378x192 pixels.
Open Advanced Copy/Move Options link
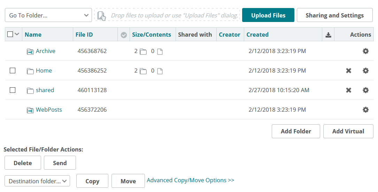[x=191, y=180]
